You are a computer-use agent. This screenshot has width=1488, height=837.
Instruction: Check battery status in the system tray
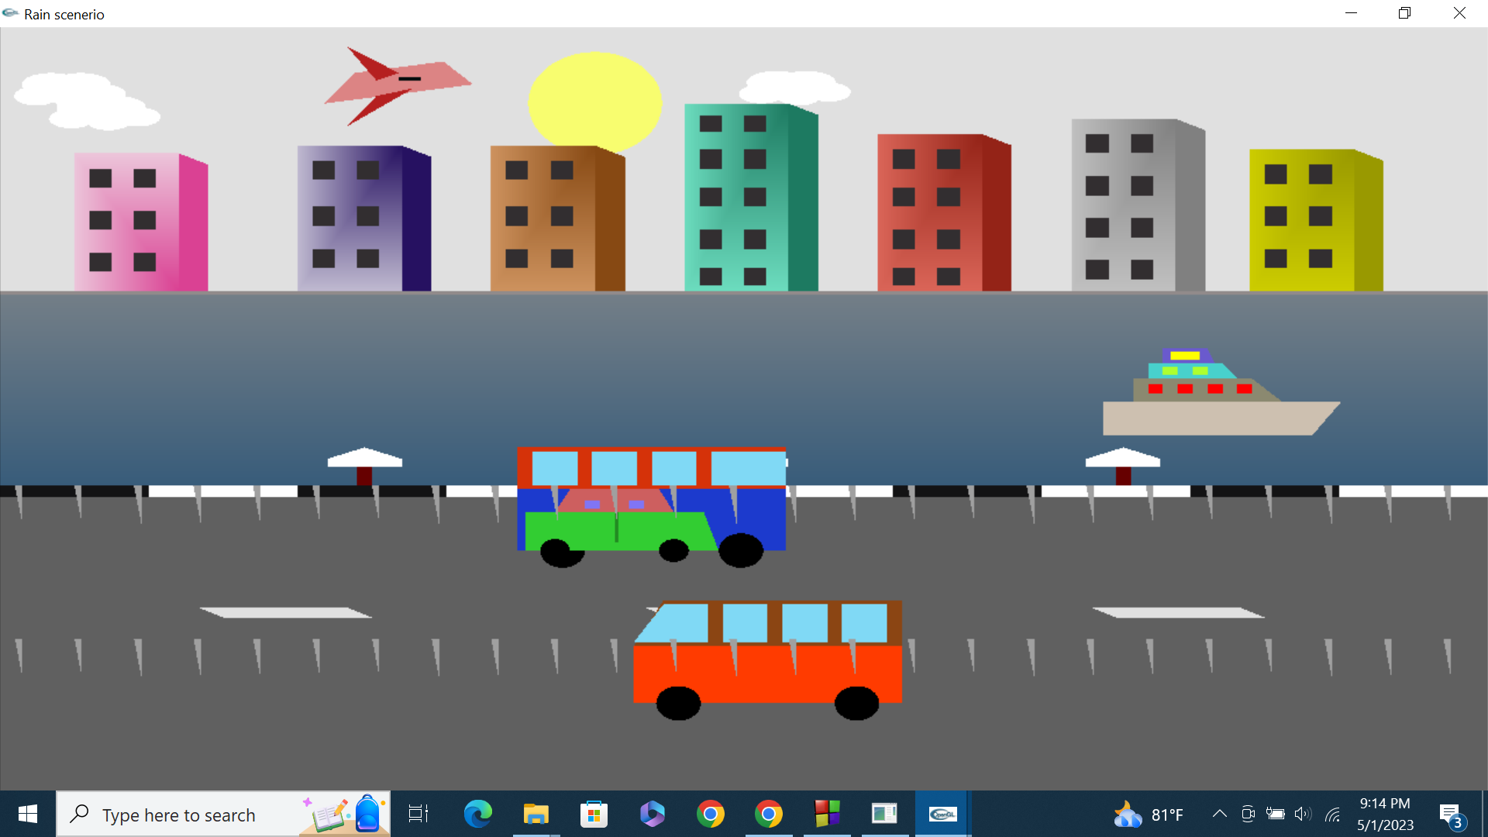click(1276, 814)
